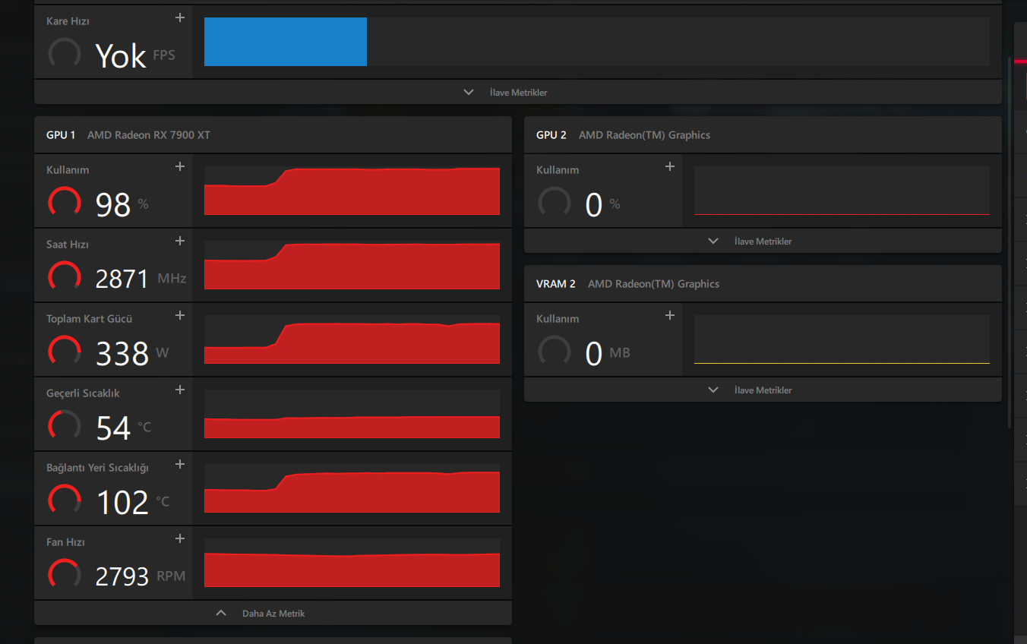Click the plus icon beside Fan Hızı
This screenshot has height=644, width=1027.
(180, 538)
